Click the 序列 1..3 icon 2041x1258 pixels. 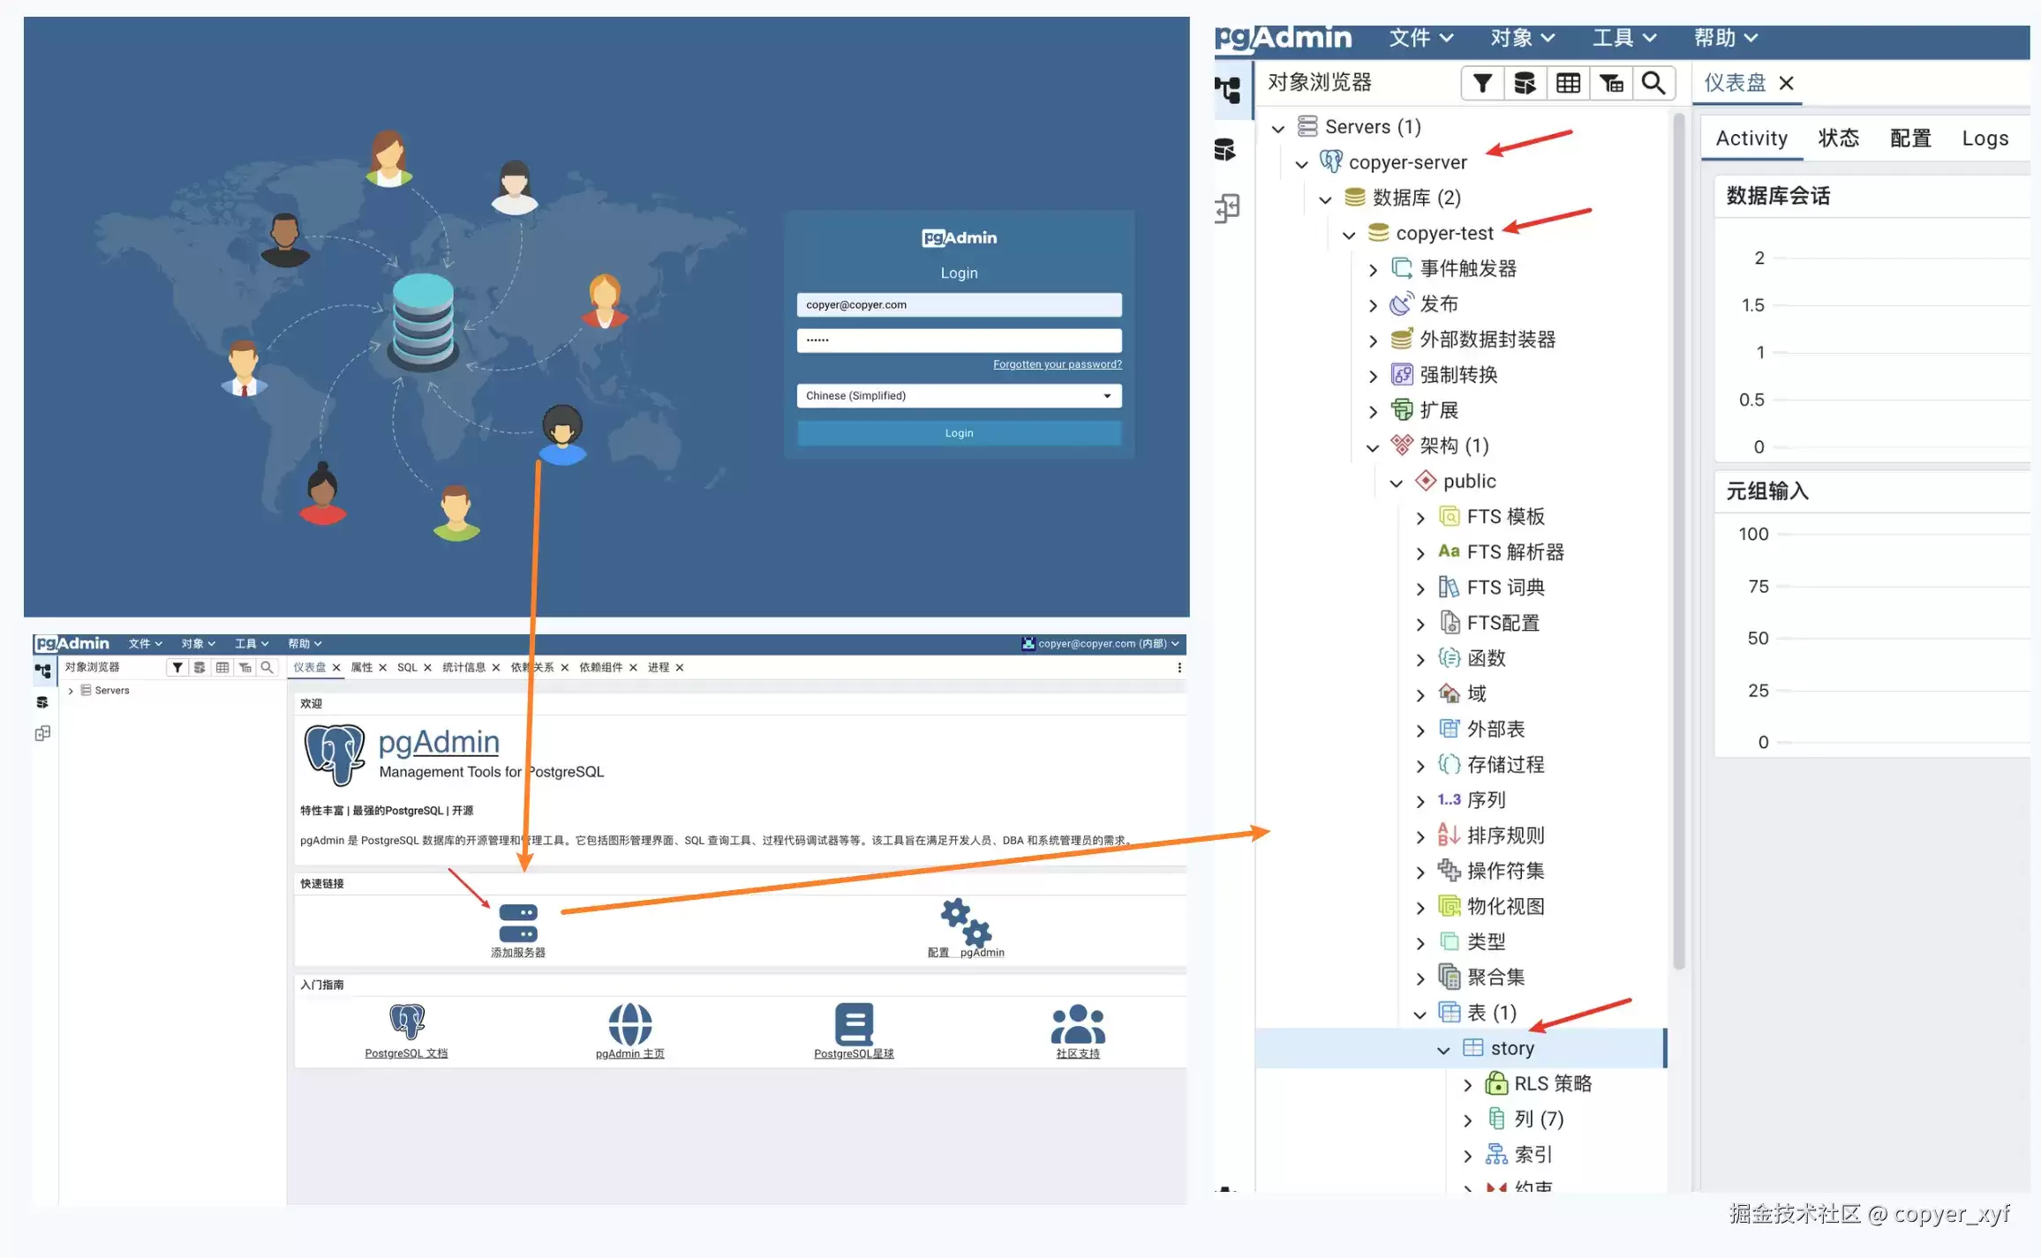1449,799
